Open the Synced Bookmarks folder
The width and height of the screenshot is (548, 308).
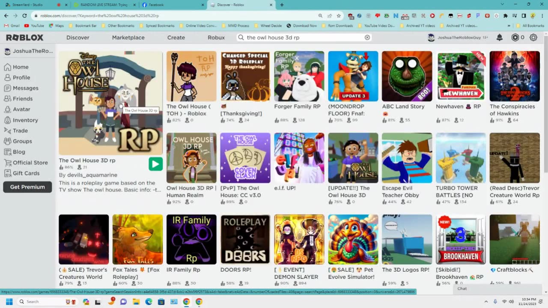click(x=157, y=26)
